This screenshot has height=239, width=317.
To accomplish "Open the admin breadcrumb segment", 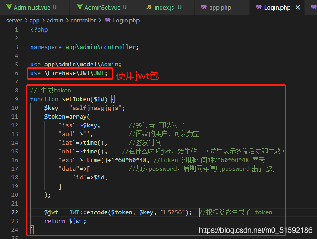I will 55,21.
